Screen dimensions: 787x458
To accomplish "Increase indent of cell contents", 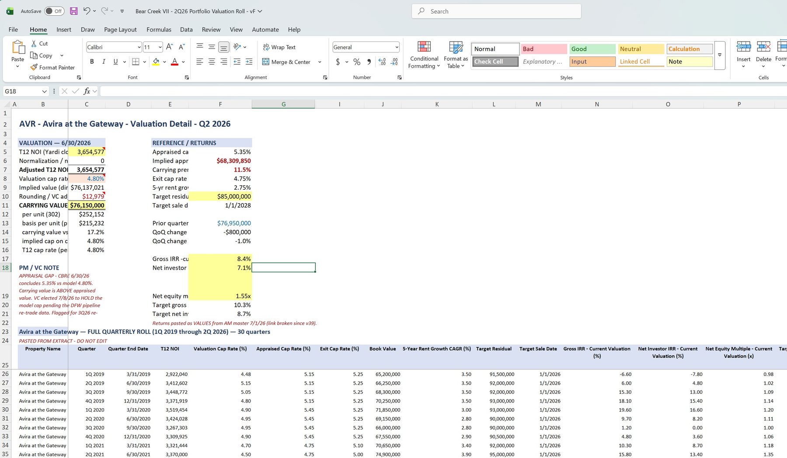I will pyautogui.click(x=249, y=62).
